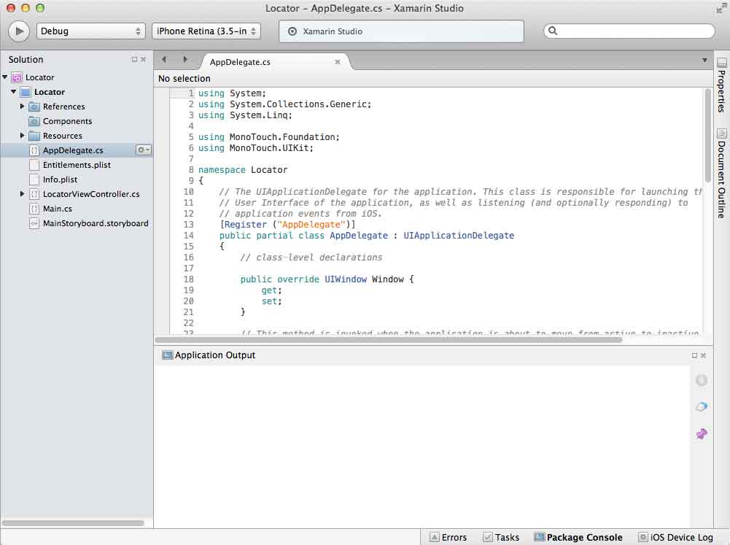Select the Components folder

click(68, 121)
